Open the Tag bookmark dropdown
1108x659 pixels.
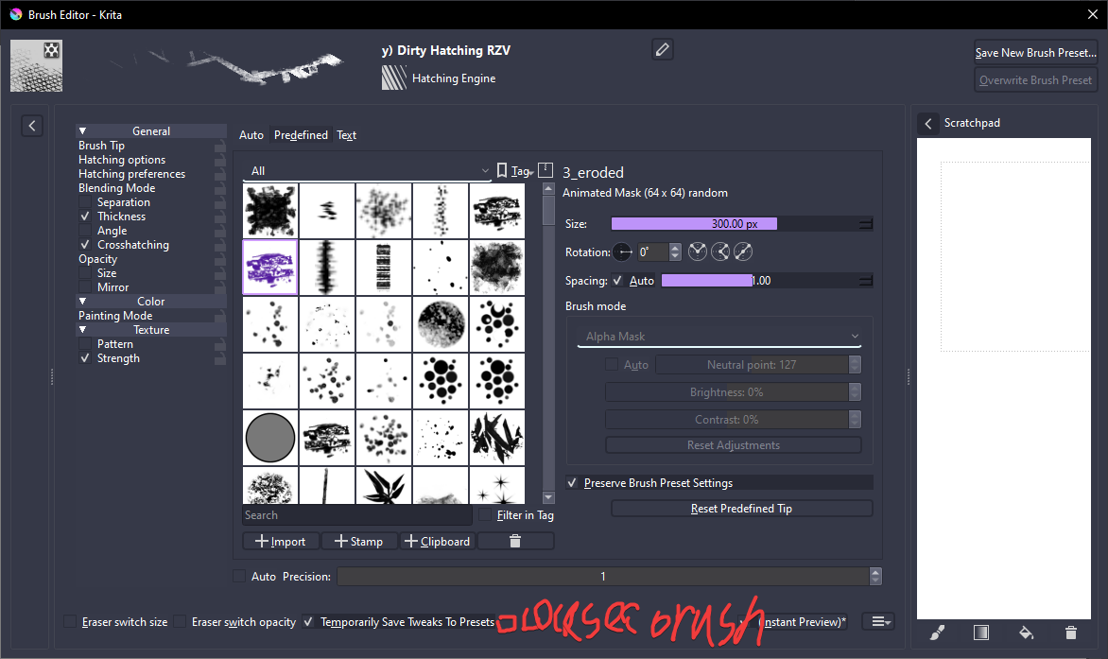click(514, 171)
